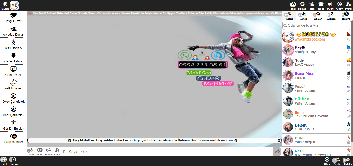Open özel private messages icon
Image resolution: width=353 pixels, height=166 pixels.
pyautogui.click(x=293, y=5)
